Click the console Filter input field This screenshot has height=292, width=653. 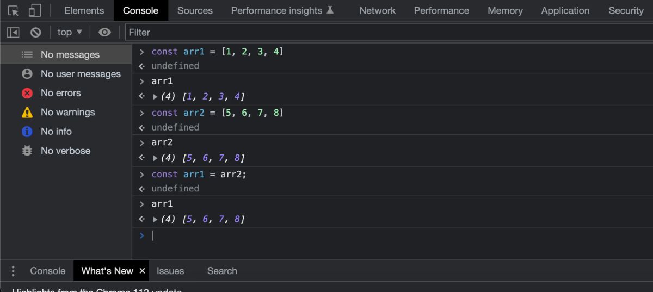381,32
